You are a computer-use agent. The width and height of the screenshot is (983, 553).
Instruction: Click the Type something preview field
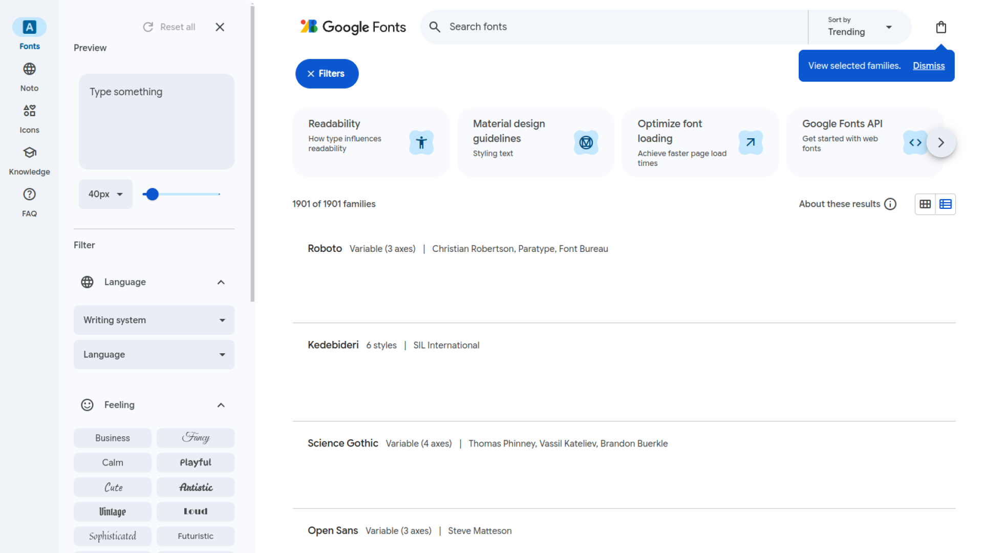tap(156, 121)
